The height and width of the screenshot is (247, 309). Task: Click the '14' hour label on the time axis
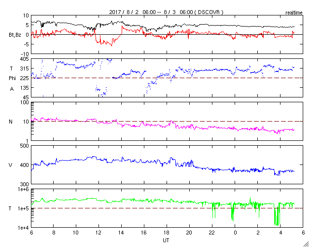(121, 233)
